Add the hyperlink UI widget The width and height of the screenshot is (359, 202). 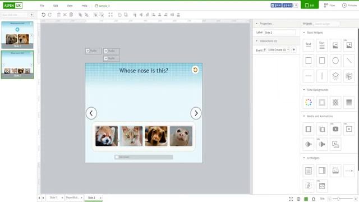pyautogui.click(x=309, y=186)
